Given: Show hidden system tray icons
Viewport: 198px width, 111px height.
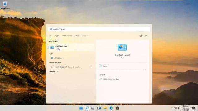Looking at the screenshot, I should [172, 108].
